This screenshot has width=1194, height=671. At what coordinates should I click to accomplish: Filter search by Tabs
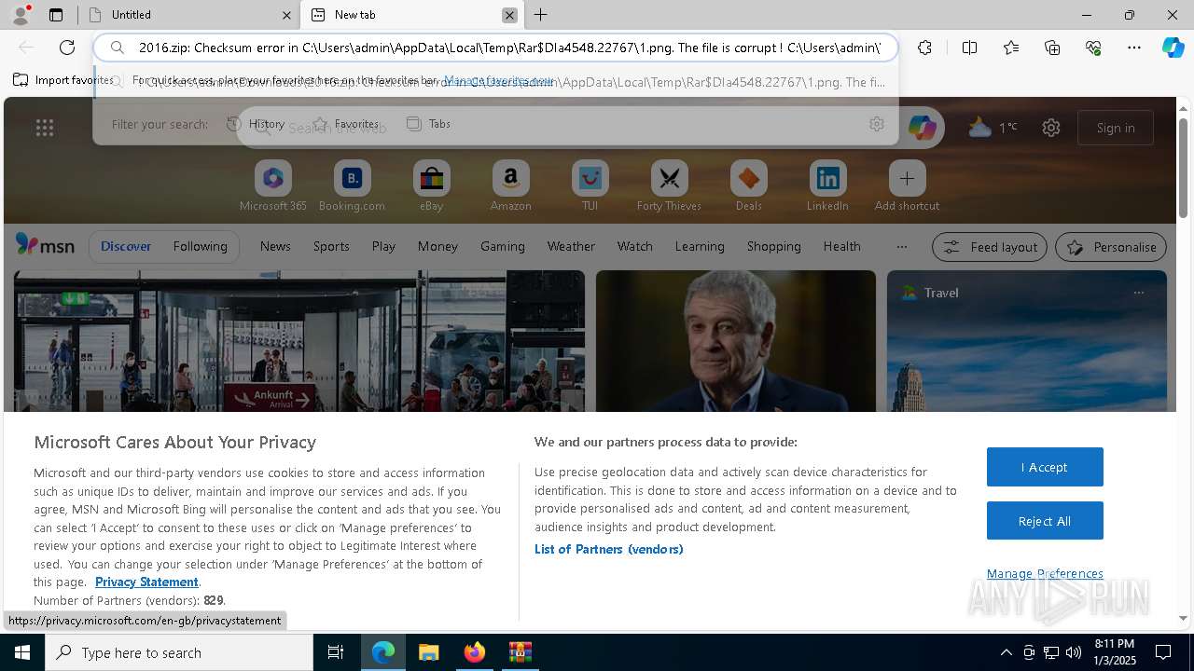(429, 124)
